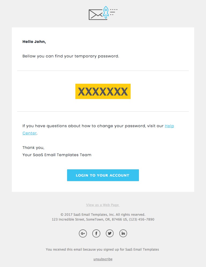
Task: Follow the 'Help' link after 'visit our'
Action: click(x=170, y=126)
